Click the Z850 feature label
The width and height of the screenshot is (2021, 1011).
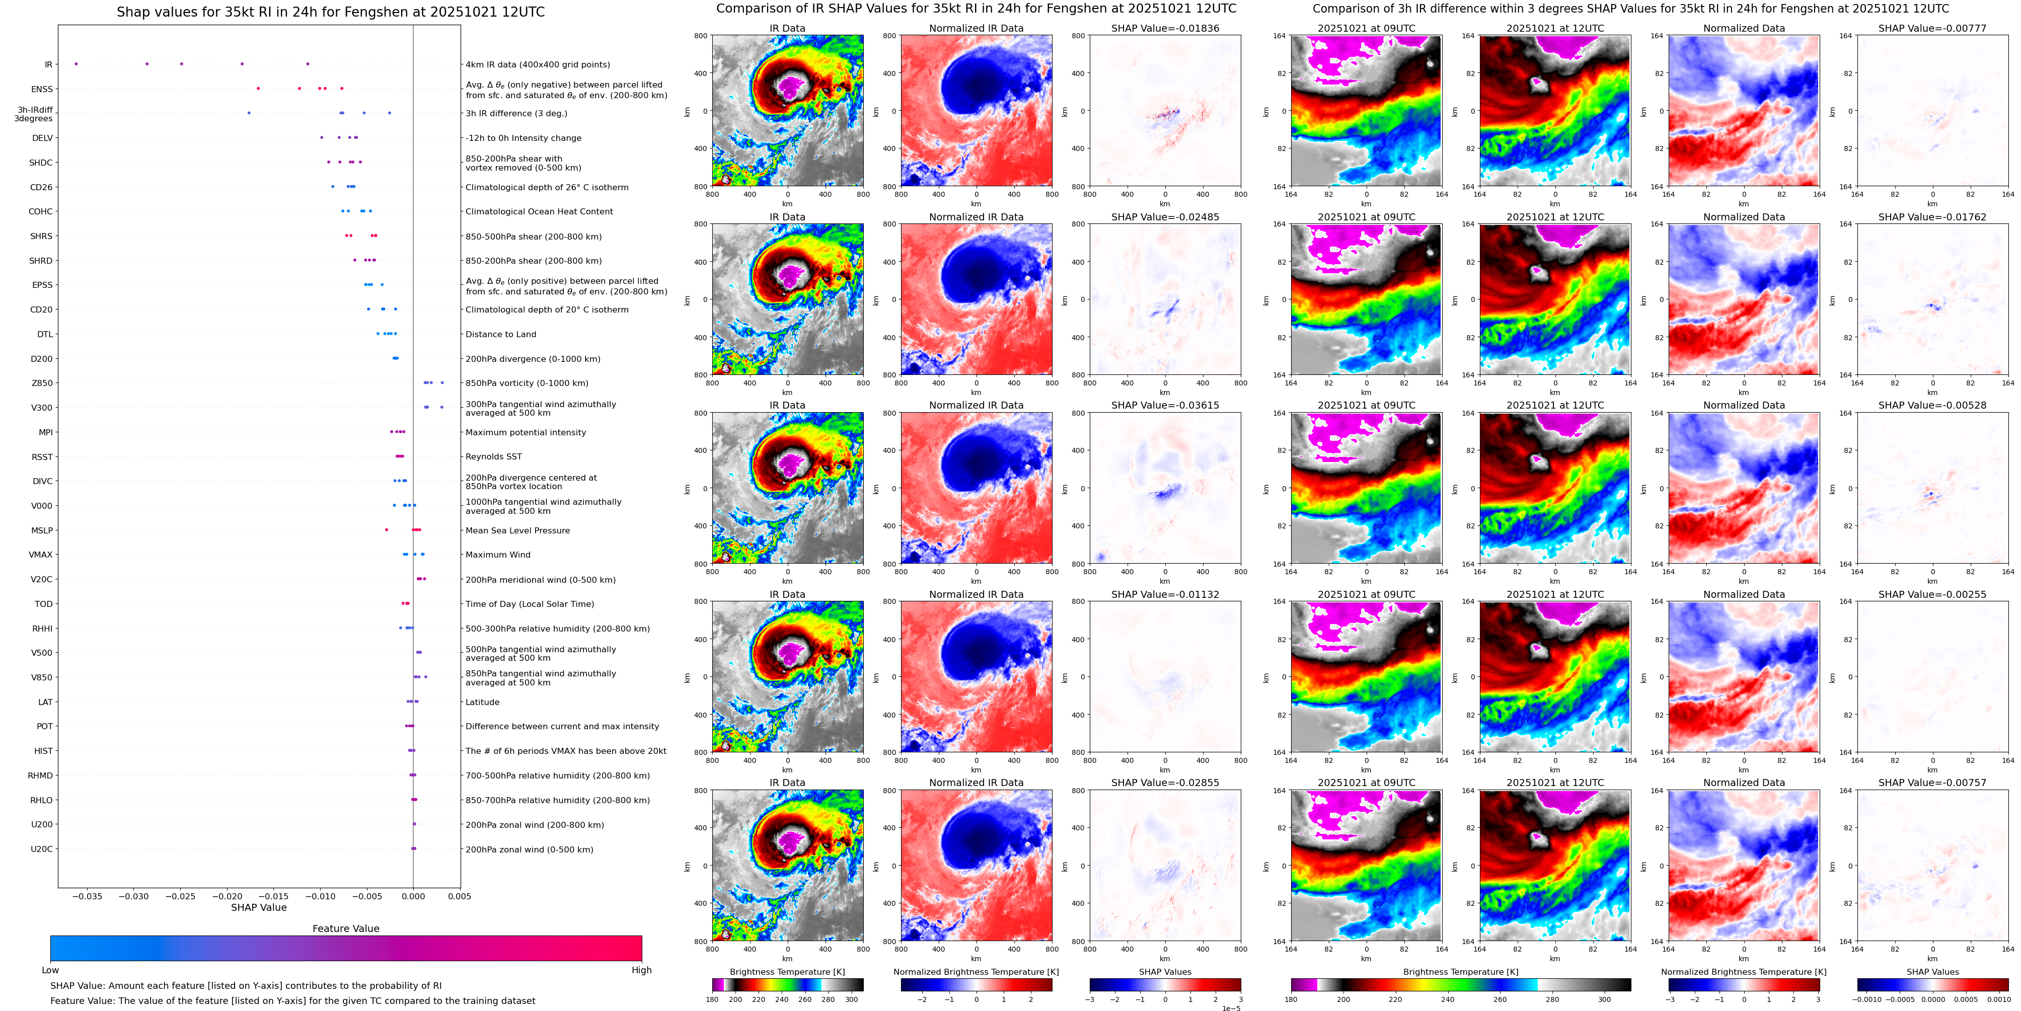coord(42,383)
